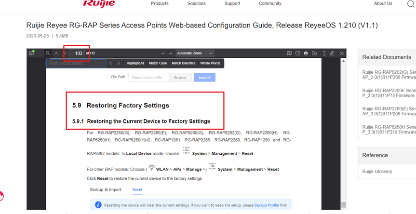Click the magnifier find icon in PDF toolbar
The height and width of the screenshot is (214, 416).
point(48,53)
